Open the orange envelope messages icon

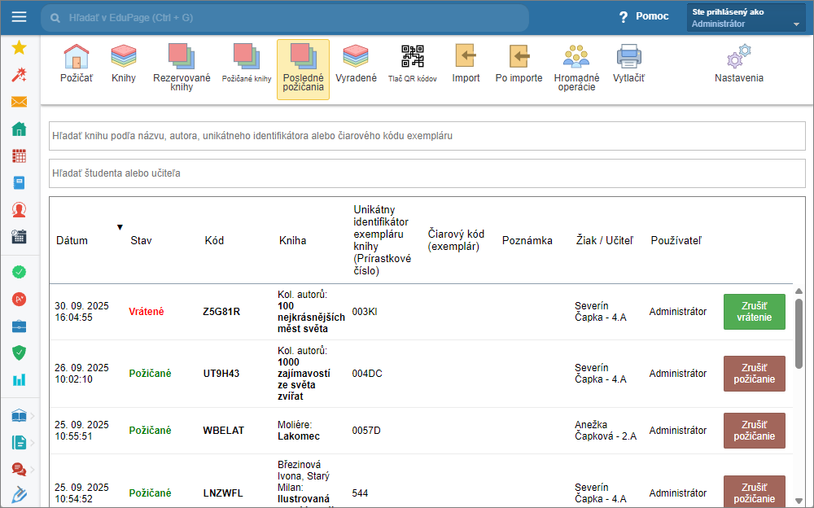[20, 102]
